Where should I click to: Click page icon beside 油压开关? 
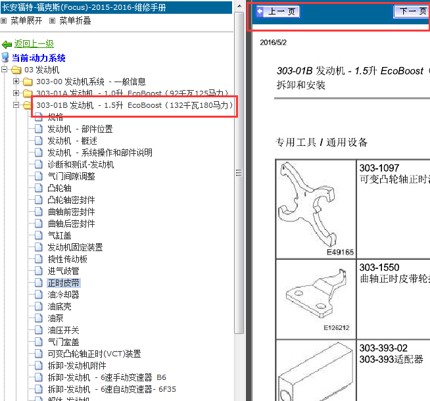pos(39,330)
